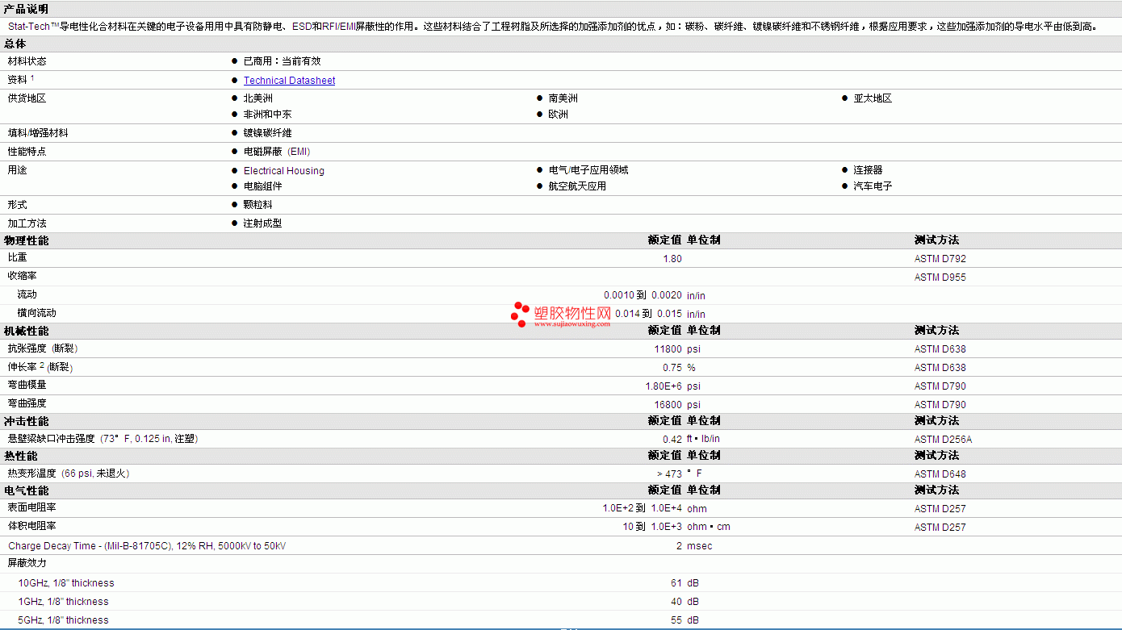Click the test method 'ASTM D955'

click(940, 277)
